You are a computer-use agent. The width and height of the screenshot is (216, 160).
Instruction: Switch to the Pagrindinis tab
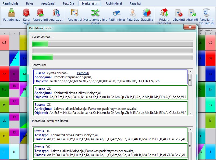pos(10,3)
